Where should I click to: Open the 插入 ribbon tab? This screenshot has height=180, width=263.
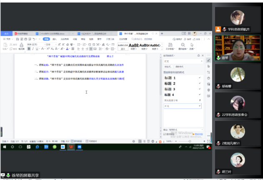click(x=54, y=39)
